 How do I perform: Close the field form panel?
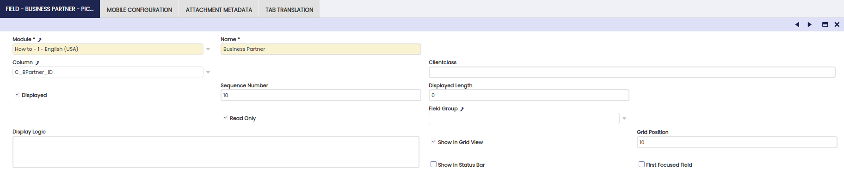(837, 24)
